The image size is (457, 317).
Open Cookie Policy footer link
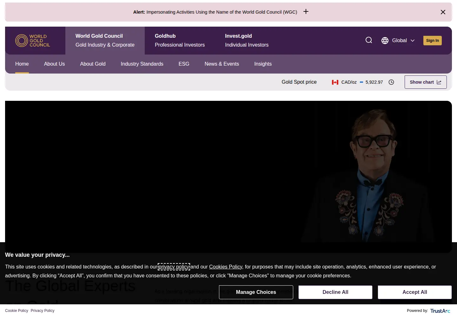17,311
